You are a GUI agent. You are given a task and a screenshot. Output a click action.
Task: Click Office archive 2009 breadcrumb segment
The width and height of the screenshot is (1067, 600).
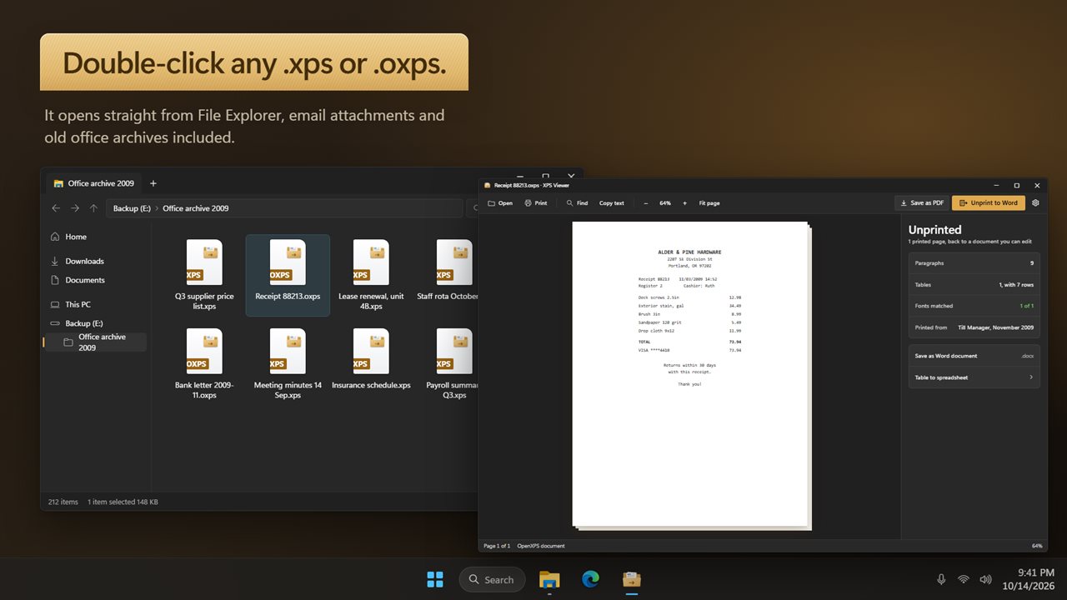195,208
